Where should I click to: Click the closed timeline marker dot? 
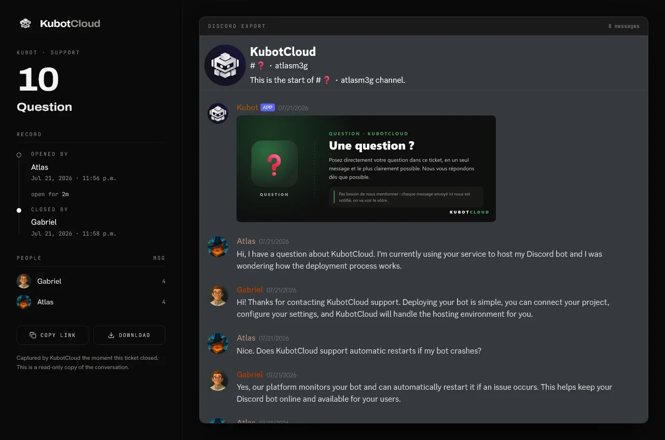tap(19, 210)
